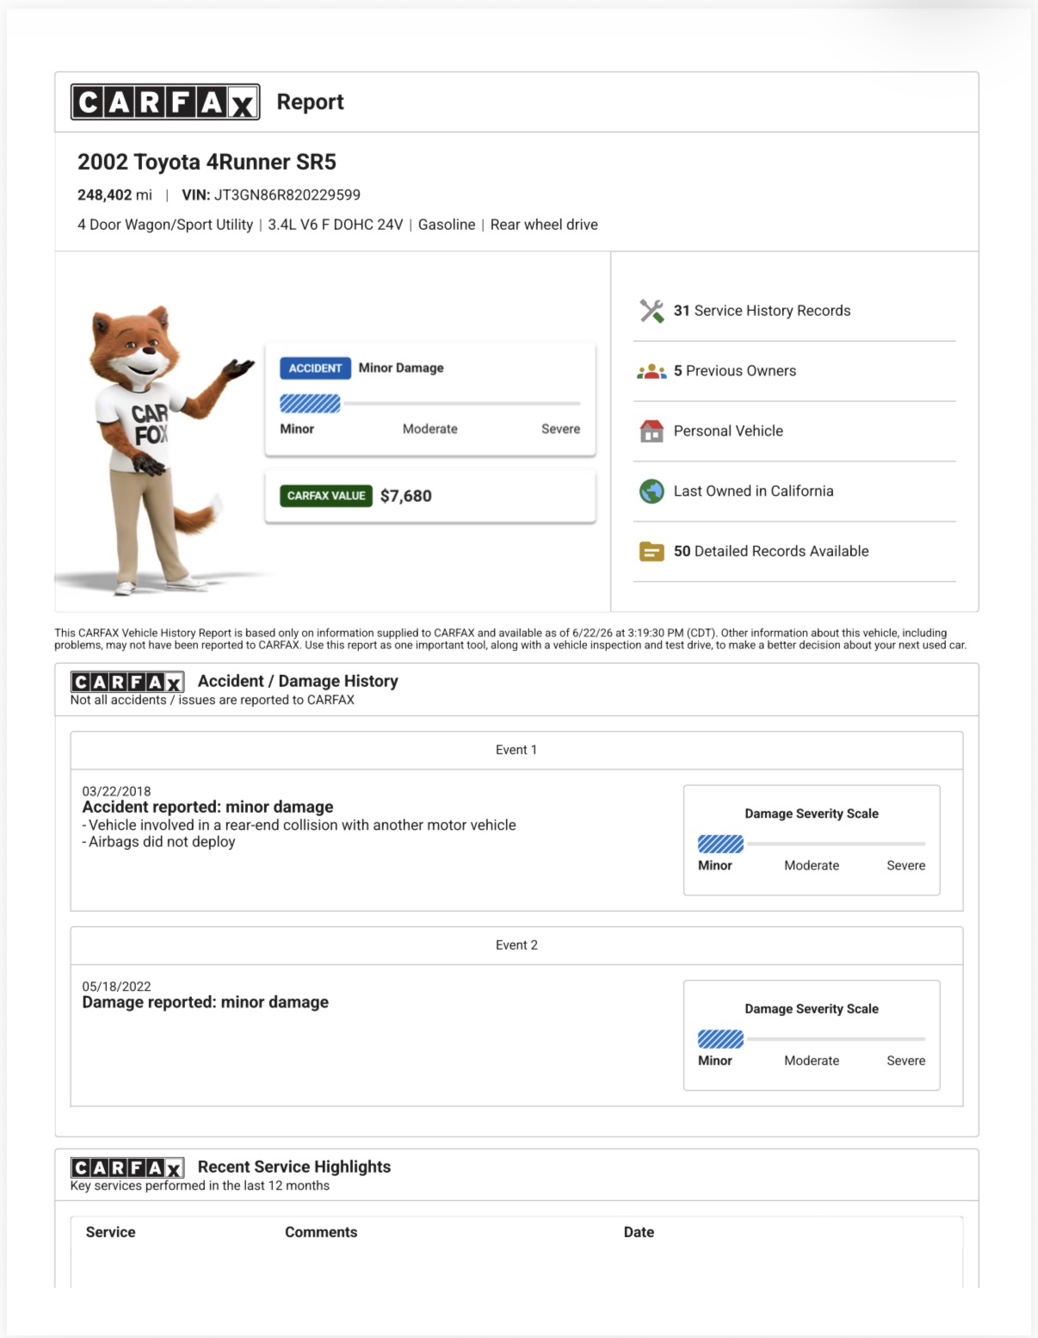Click the CARFAX logo in the report header

tap(165, 102)
